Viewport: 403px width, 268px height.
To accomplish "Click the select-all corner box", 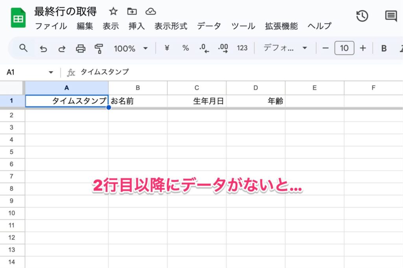I will tap(12, 88).
